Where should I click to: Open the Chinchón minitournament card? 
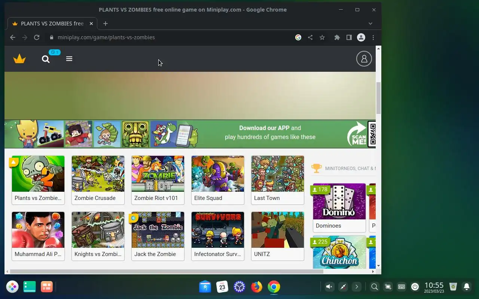tap(339, 252)
